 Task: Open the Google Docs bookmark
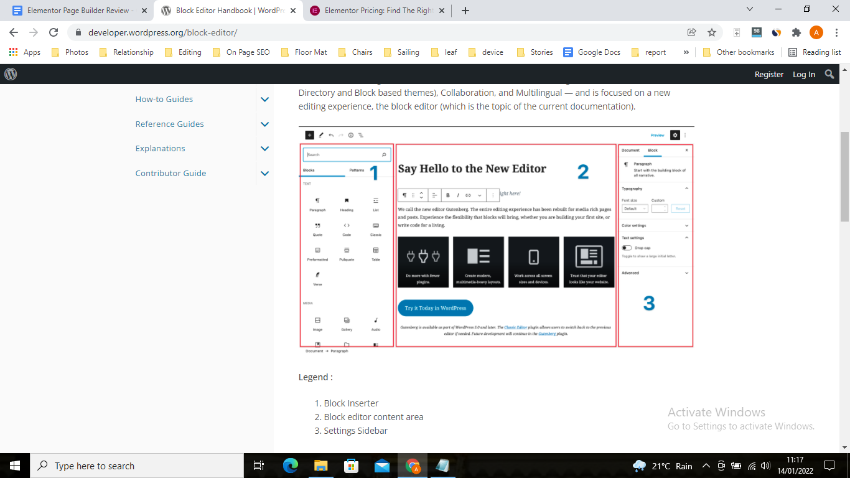592,52
